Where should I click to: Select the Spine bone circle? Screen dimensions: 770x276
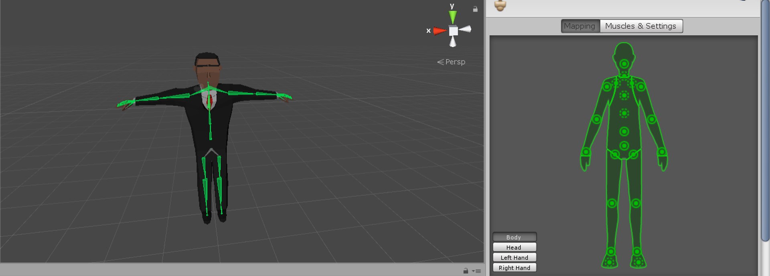624,131
